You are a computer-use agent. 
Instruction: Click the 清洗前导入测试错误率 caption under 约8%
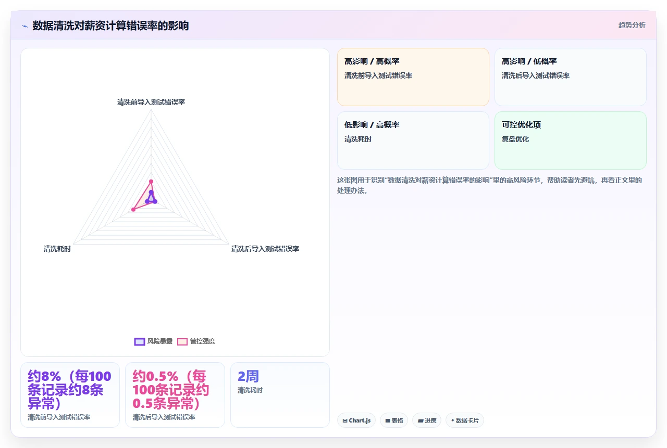(x=59, y=417)
